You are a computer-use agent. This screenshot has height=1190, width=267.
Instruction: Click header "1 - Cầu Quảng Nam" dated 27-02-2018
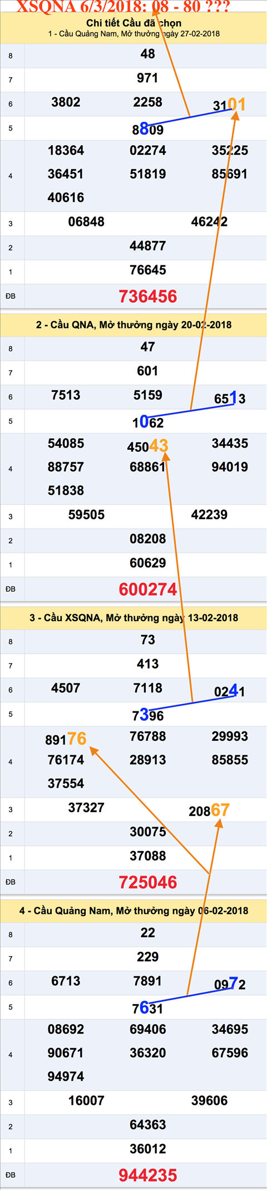tap(133, 33)
